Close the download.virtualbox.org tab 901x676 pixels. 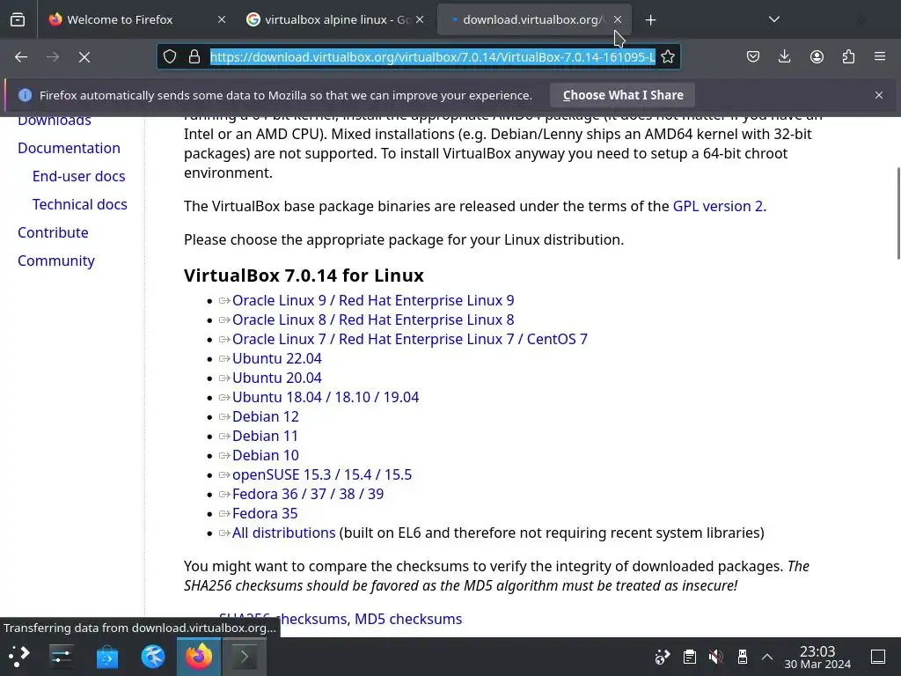[618, 19]
